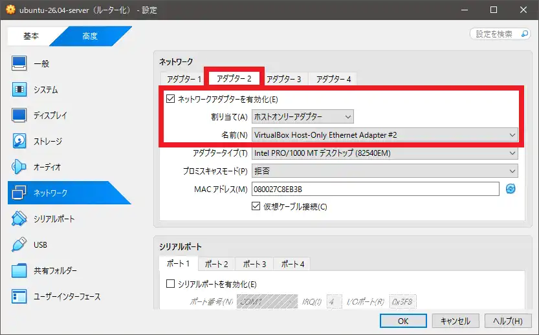Click the シリアルポート section heading
Image resolution: width=539 pixels, height=335 pixels.
[181, 246]
